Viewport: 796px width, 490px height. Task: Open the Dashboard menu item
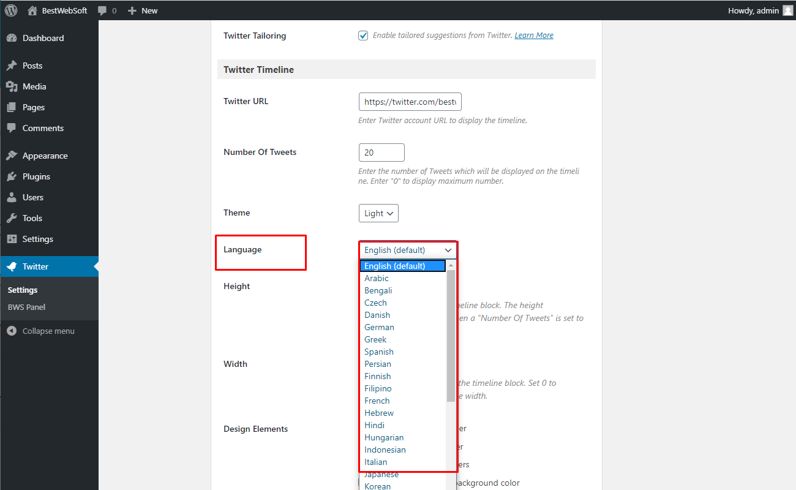49,38
